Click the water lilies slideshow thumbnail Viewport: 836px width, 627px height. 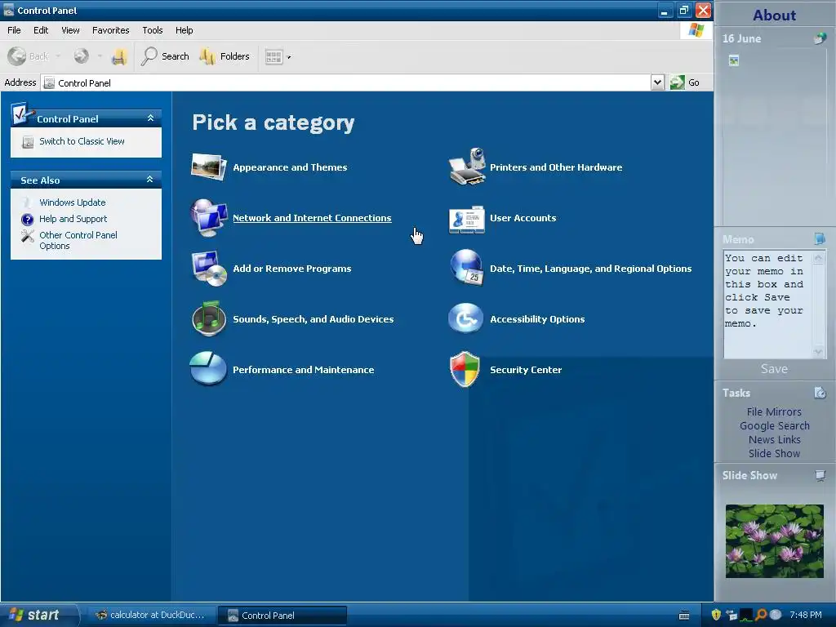[774, 541]
